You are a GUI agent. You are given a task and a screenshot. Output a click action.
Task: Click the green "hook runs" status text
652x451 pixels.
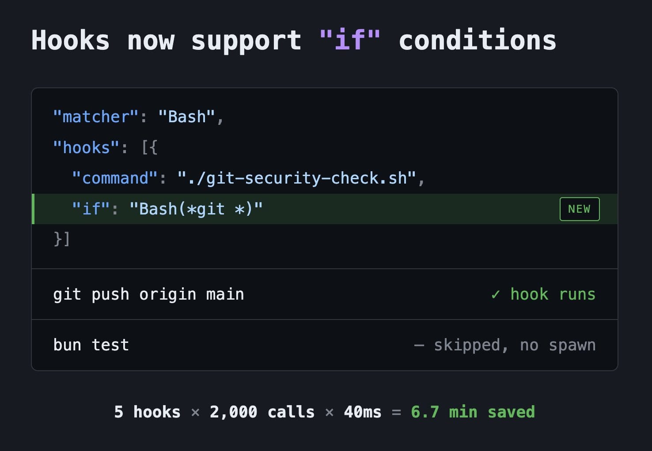[553, 294]
